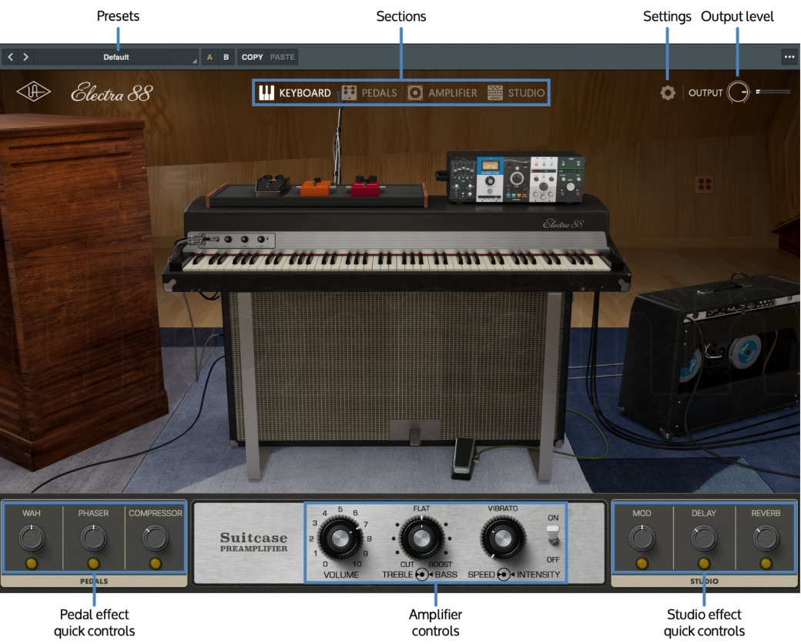The height and width of the screenshot is (644, 801).
Task: Toggle the COMPRESSOR enable LED
Action: pos(156,564)
